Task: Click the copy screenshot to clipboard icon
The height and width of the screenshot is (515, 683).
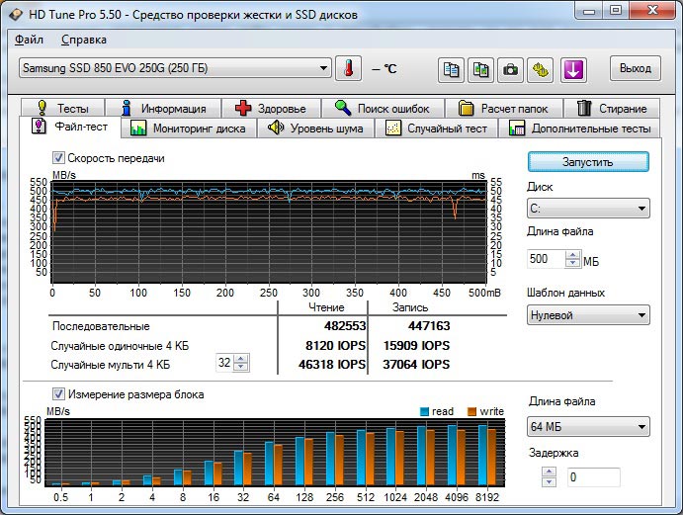Action: tap(480, 69)
